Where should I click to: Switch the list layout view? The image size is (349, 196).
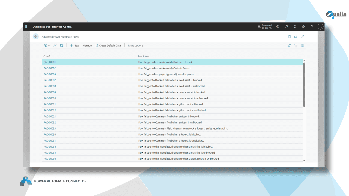(x=302, y=45)
